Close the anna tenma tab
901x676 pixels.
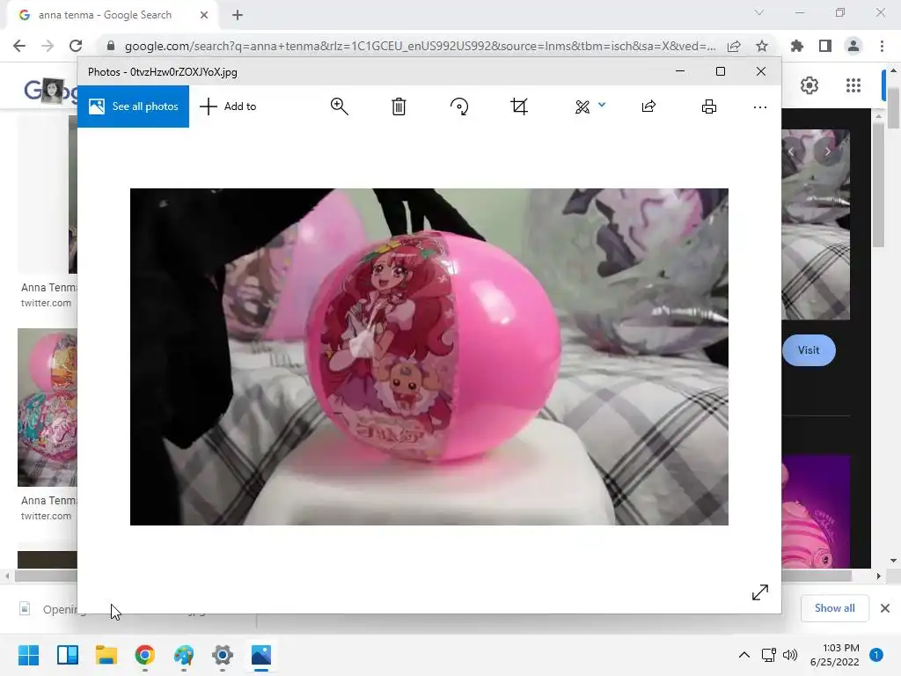[x=204, y=15]
